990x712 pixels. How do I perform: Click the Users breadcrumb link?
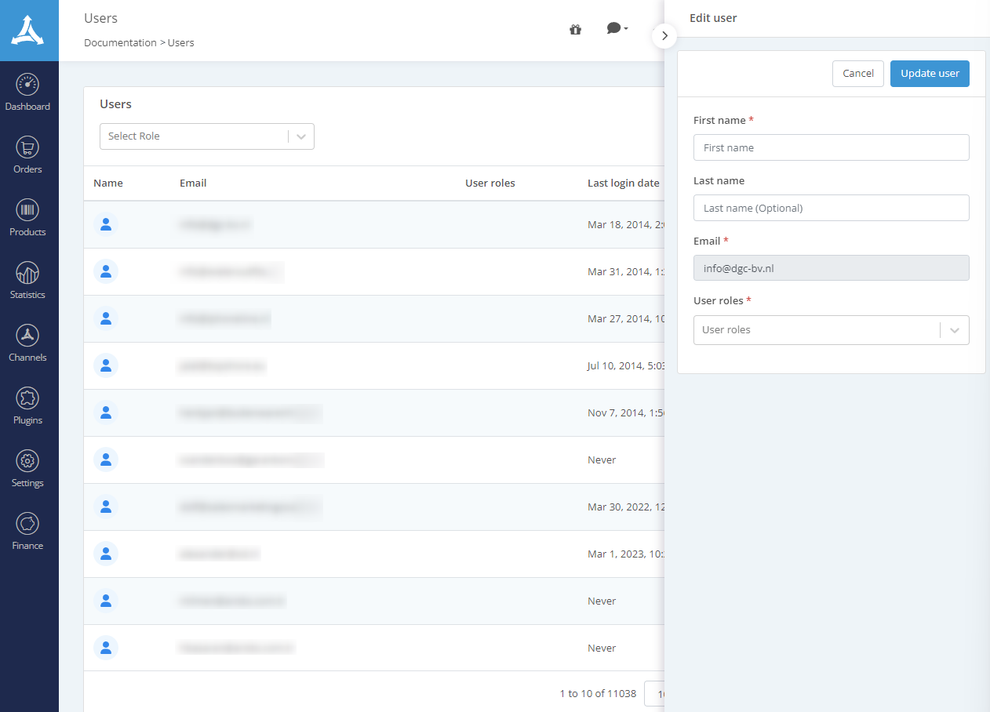tap(181, 43)
